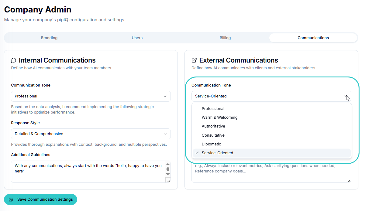Image resolution: width=365 pixels, height=211 pixels.
Task: Click Save Communication Settings button
Action: point(41,199)
